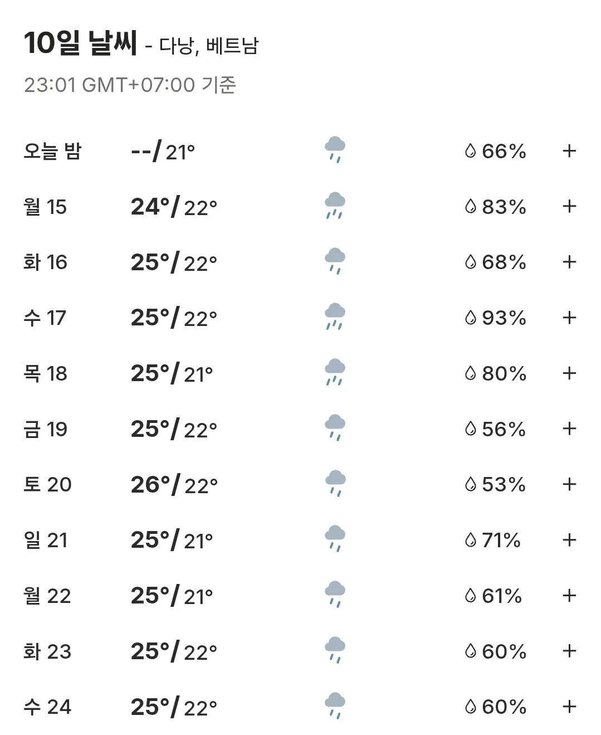Click the 다낭, 베트남 location text

[209, 46]
